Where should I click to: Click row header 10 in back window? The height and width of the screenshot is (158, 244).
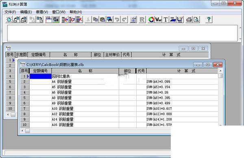coord(10,108)
